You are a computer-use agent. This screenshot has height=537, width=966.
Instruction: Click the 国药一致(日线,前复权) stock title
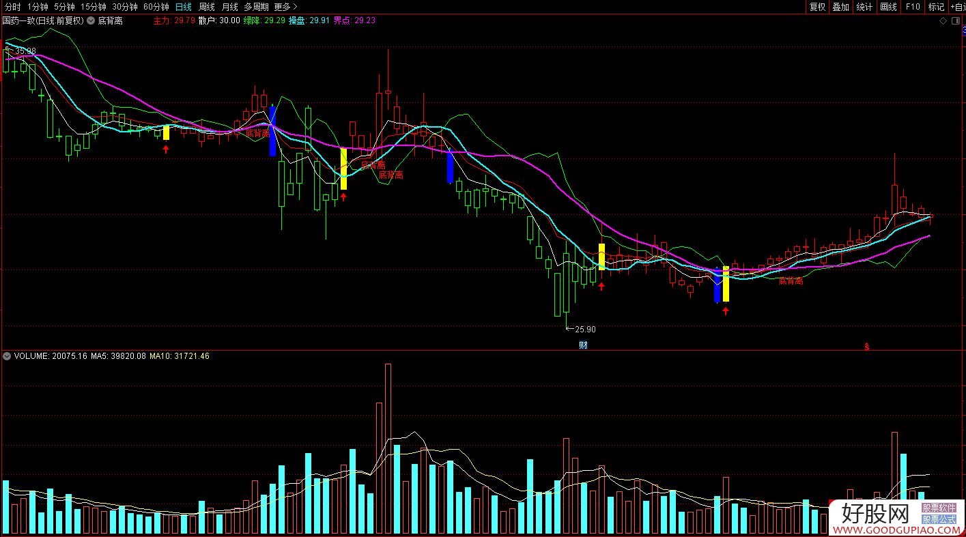43,20
